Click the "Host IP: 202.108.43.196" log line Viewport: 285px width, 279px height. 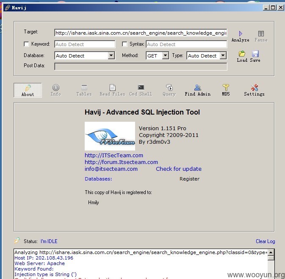tap(44, 258)
